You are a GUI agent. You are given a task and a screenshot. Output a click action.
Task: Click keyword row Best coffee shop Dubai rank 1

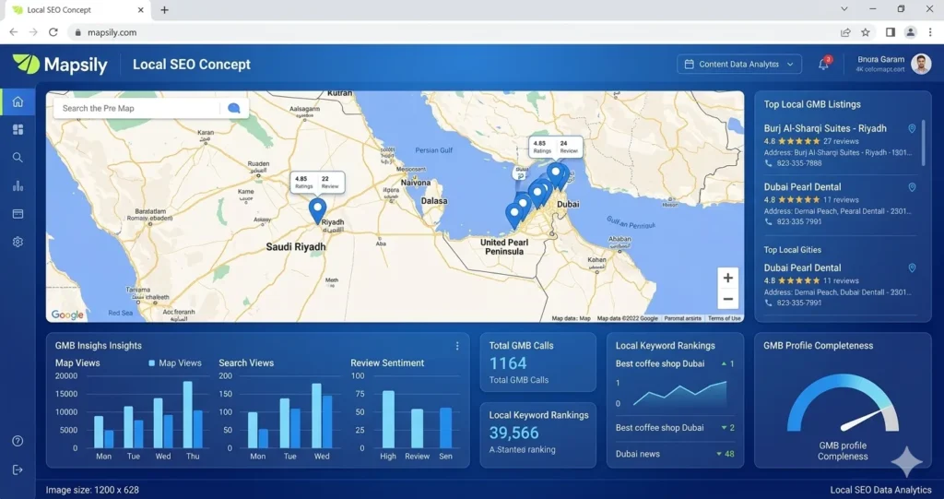tap(675, 363)
